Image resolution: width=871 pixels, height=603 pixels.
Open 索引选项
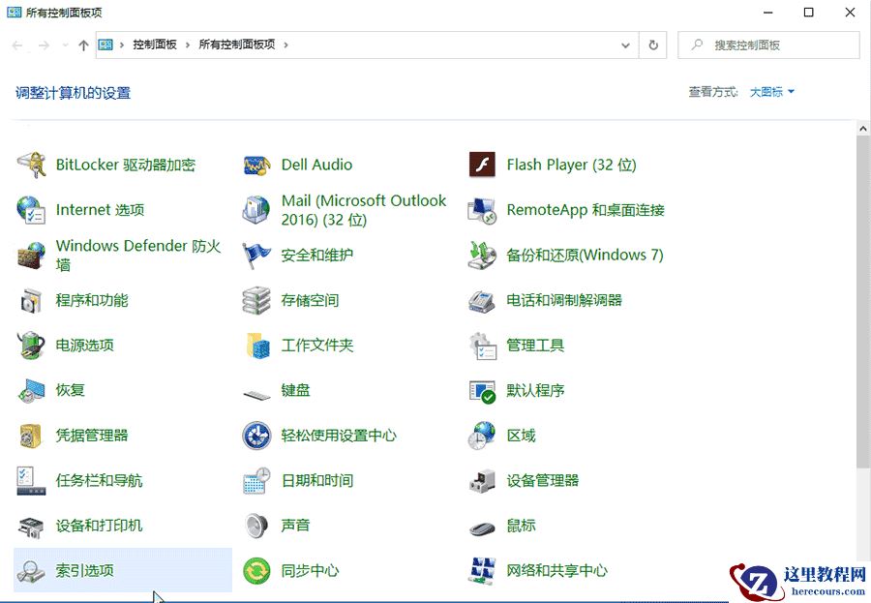click(x=82, y=570)
